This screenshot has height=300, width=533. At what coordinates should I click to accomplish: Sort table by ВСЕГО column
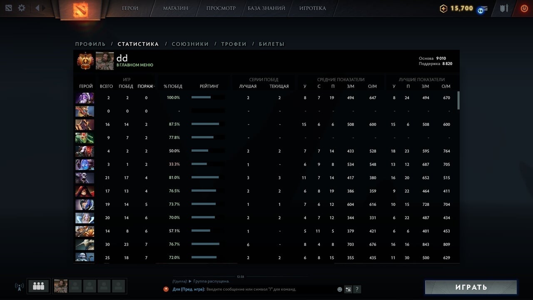pos(106,86)
